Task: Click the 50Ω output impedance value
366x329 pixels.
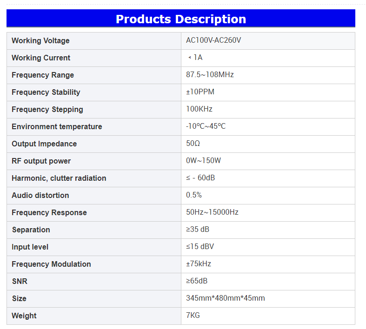Action: 193,144
